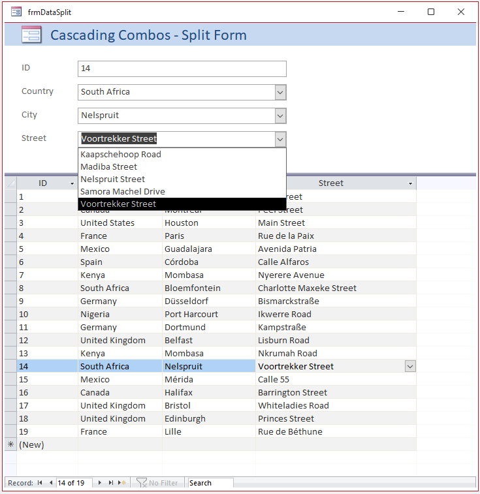Click the Street column header
The image size is (480, 494).
(x=336, y=183)
